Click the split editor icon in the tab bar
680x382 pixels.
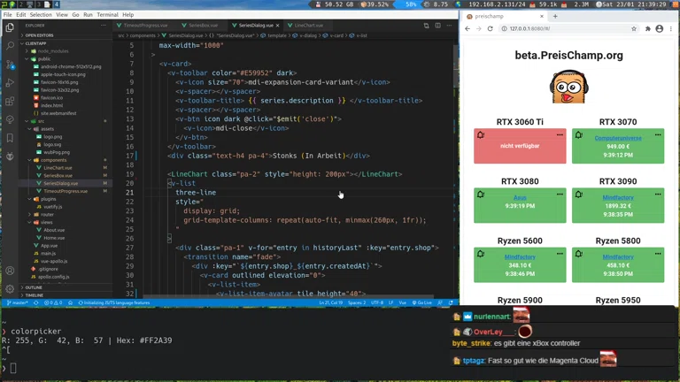[426, 26]
